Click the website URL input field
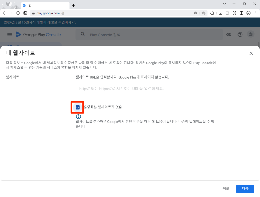260x197 pixels. 146,89
